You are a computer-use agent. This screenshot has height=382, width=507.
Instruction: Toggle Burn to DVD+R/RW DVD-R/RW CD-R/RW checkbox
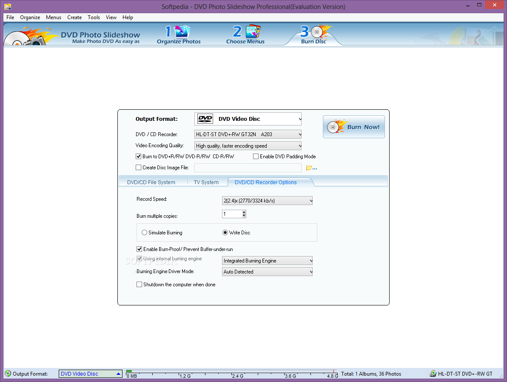click(138, 157)
